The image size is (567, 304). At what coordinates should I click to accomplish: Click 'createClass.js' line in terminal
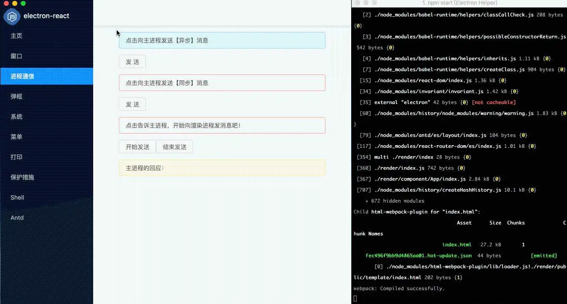tap(464, 69)
